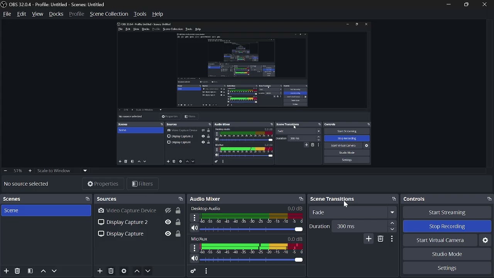The width and height of the screenshot is (494, 278).
Task: Open source Filters button
Action: 143,184
